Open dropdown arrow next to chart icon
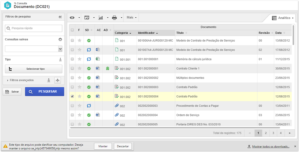Screen dimensions: 299x152 coord(108,18)
